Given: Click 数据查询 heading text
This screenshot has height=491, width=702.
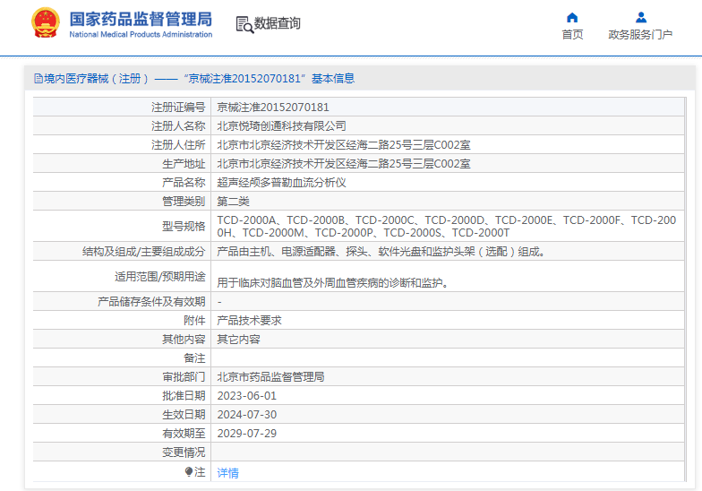Looking at the screenshot, I should [x=278, y=23].
